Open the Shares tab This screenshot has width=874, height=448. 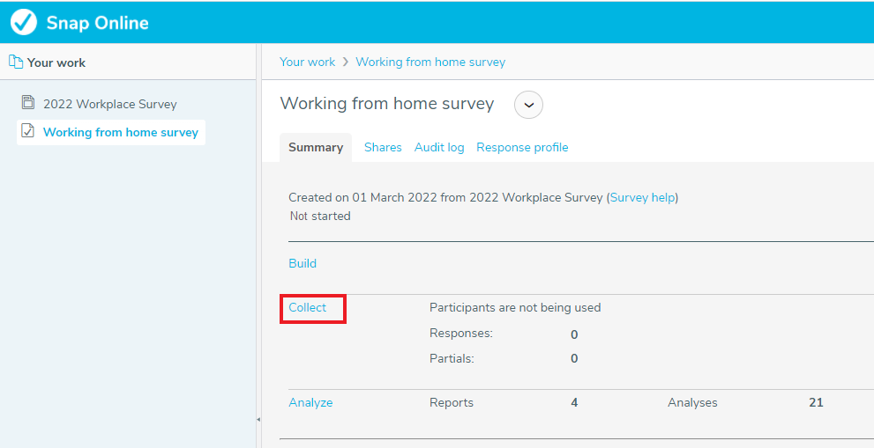coord(383,148)
